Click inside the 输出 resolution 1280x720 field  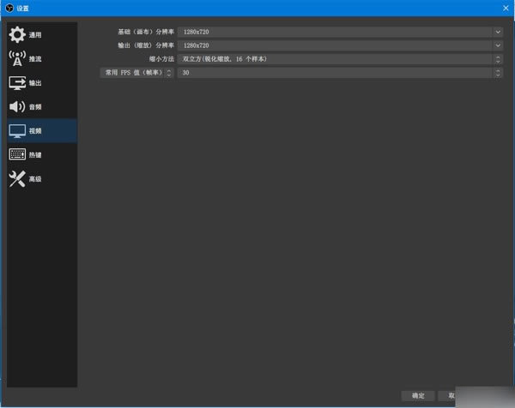333,45
